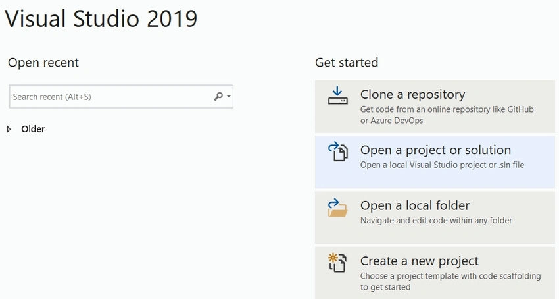Image resolution: width=559 pixels, height=299 pixels.
Task: Click the Open a project or solution icon
Action: point(337,151)
